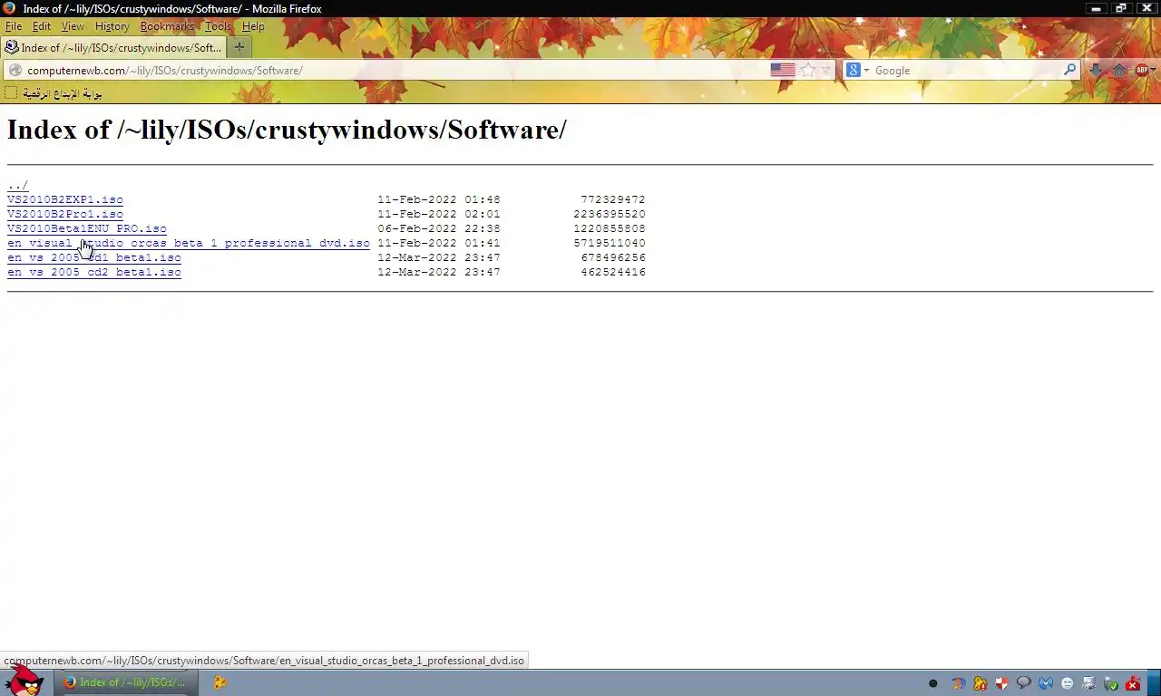
Task: Open the address bar history dropdown arrow
Action: [825, 71]
